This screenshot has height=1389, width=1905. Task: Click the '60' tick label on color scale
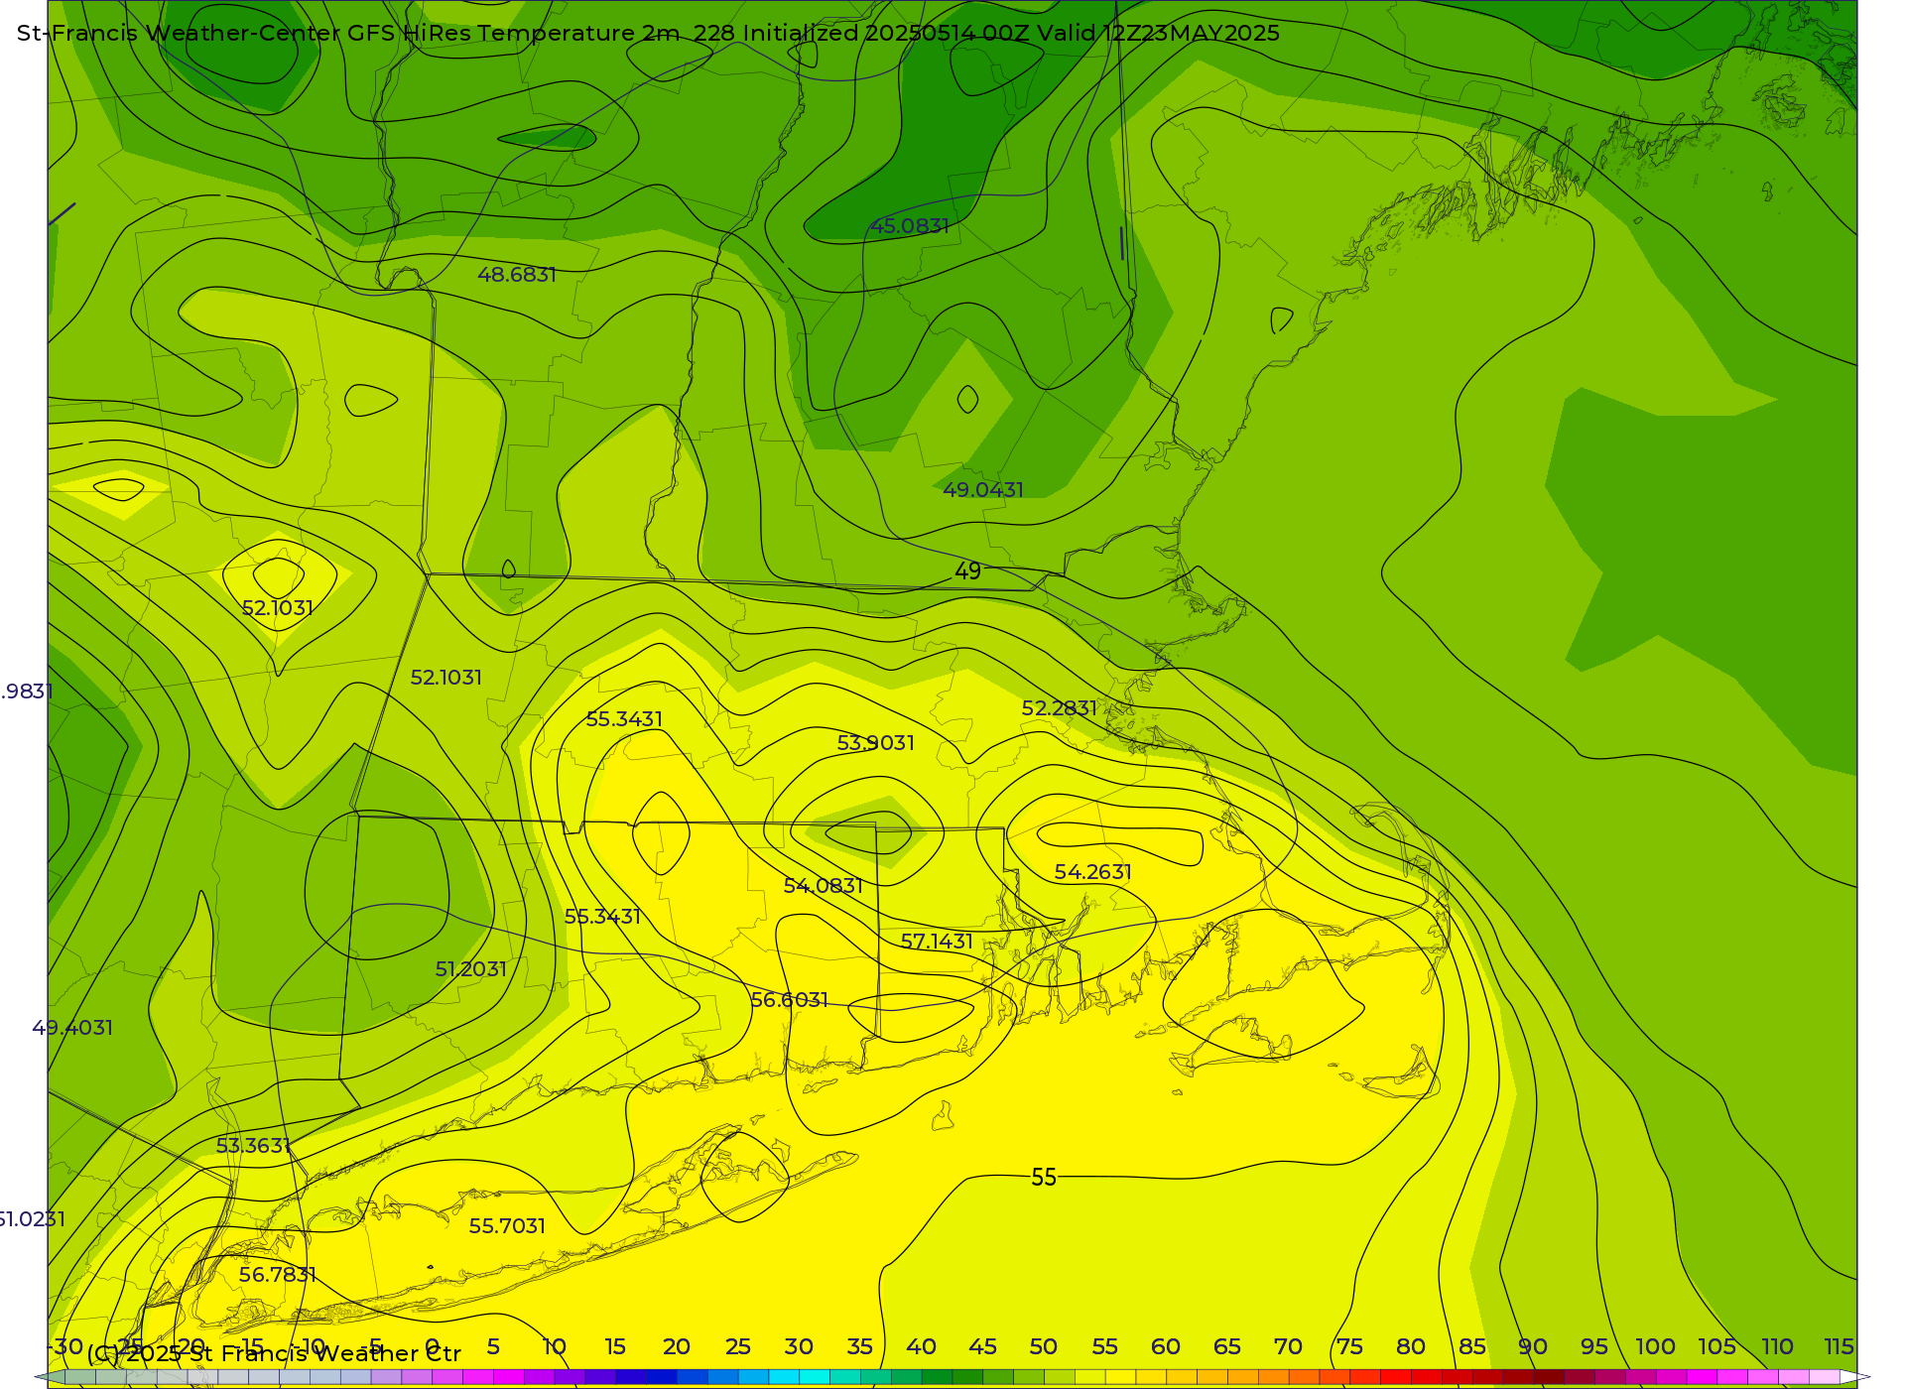tap(1166, 1347)
